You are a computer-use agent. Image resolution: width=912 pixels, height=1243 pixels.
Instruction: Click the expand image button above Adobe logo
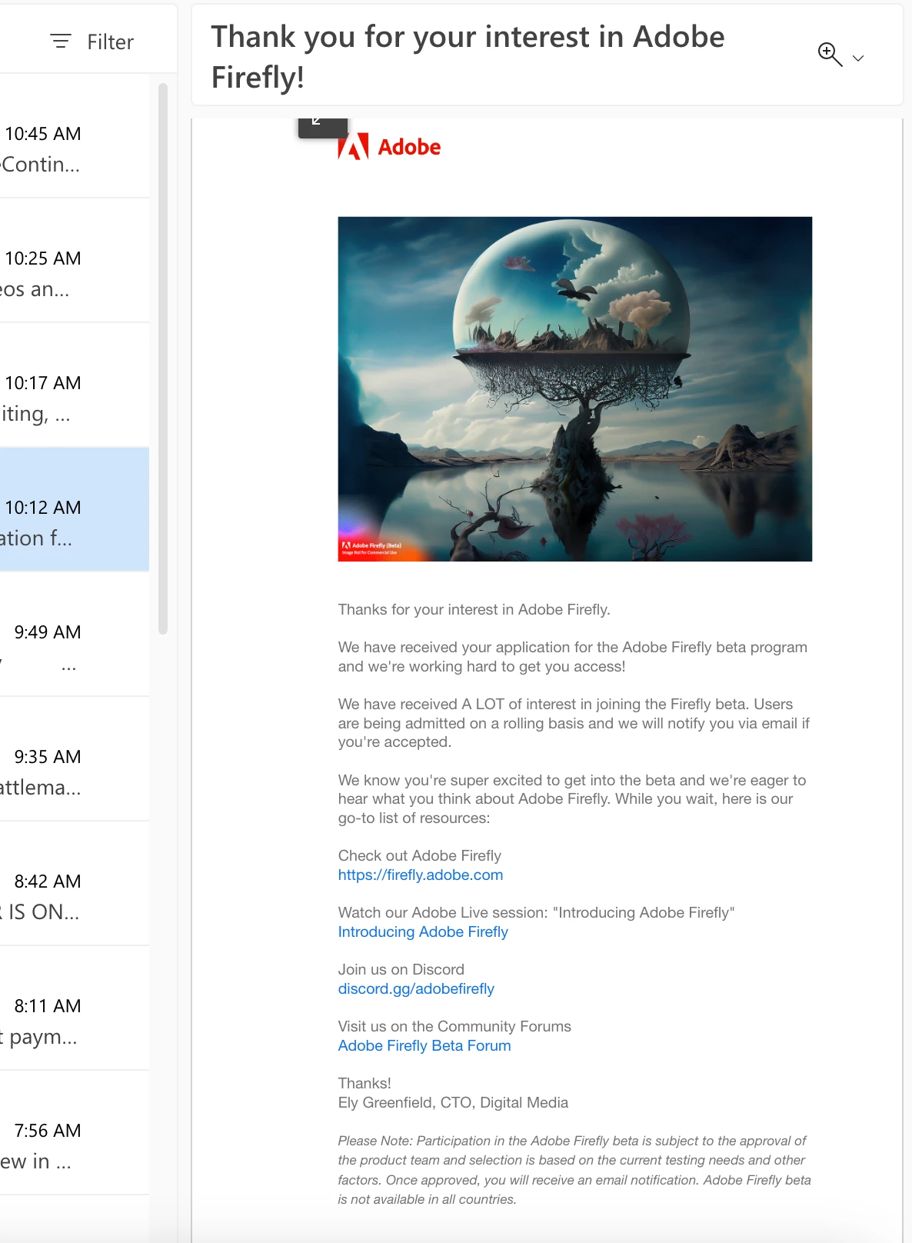323,127
